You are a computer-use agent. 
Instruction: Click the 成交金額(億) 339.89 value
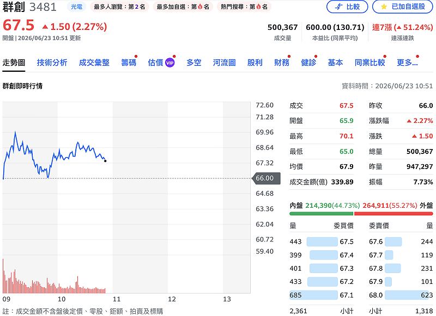point(342,182)
